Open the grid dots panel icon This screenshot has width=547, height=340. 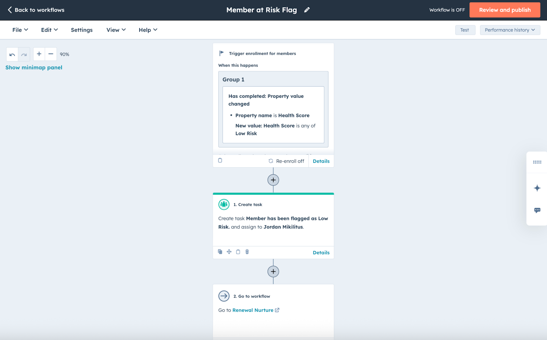point(537,162)
